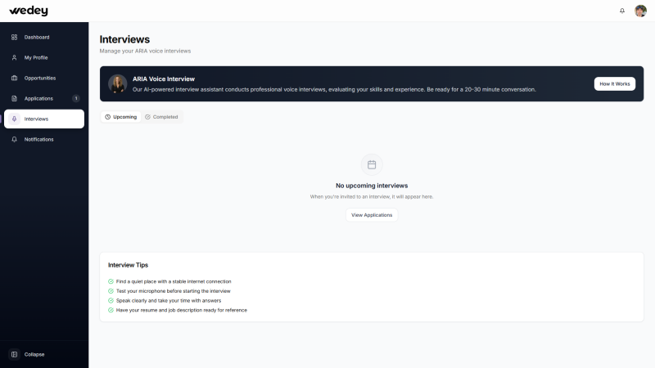
Task: Open the user profile avatar
Action: pyautogui.click(x=640, y=11)
